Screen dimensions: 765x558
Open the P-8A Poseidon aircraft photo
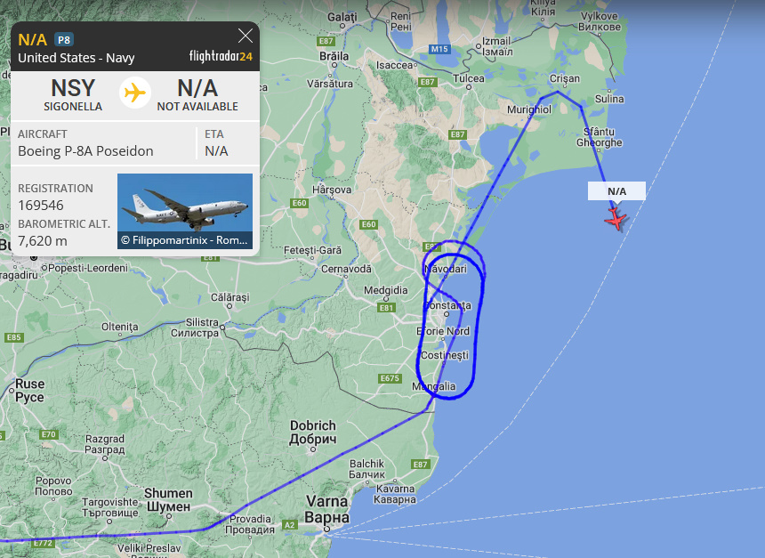pyautogui.click(x=185, y=211)
